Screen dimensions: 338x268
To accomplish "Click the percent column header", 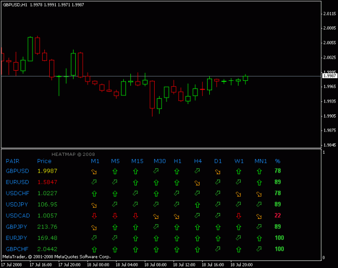I will (x=277, y=161).
